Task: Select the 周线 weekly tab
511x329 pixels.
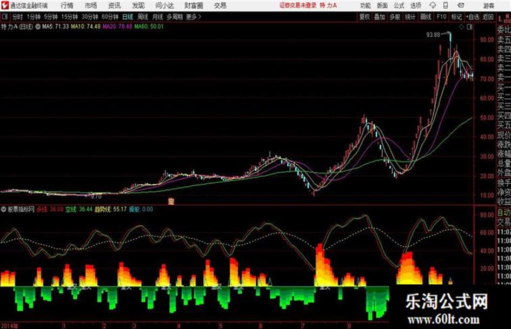Action: pos(143,17)
